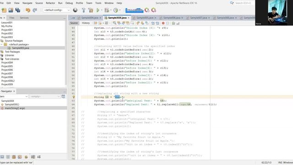Select the main method in Navigator
293x165 pixels.
pos(15,108)
